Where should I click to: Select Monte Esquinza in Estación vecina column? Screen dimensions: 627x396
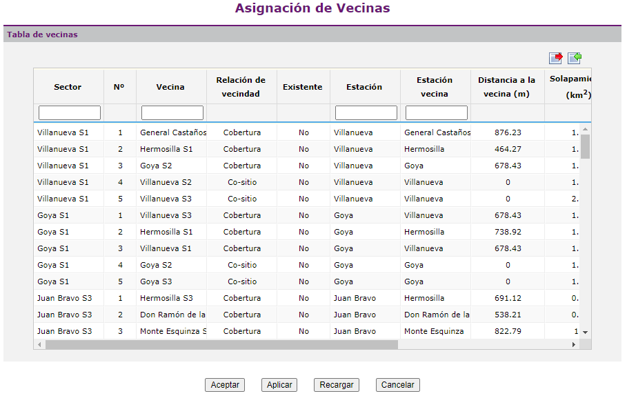point(434,331)
